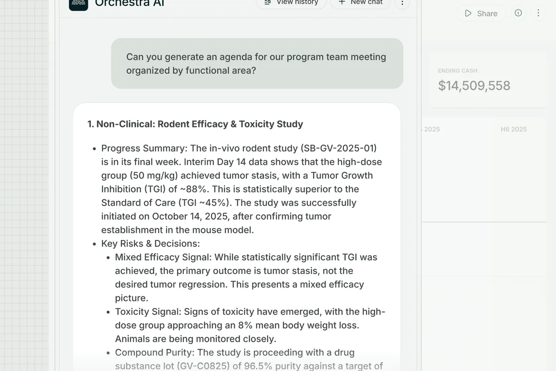
Task: Open the top-right vertical dots menu
Action: pos(538,13)
